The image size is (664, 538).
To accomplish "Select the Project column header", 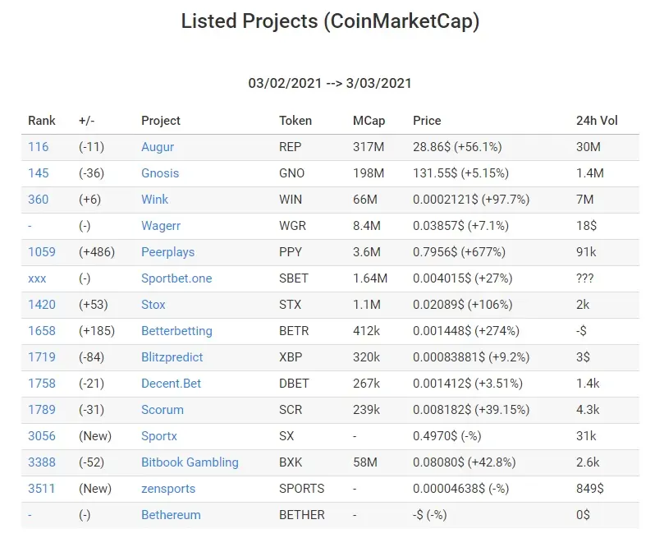I will click(x=161, y=121).
